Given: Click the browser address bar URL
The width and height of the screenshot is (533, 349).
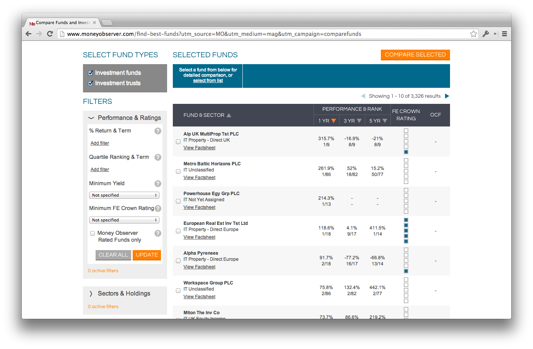Looking at the screenshot, I should (214, 34).
